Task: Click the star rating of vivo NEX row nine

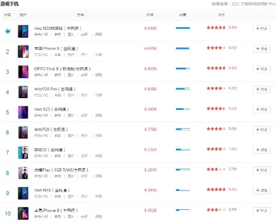Action: pos(216,189)
